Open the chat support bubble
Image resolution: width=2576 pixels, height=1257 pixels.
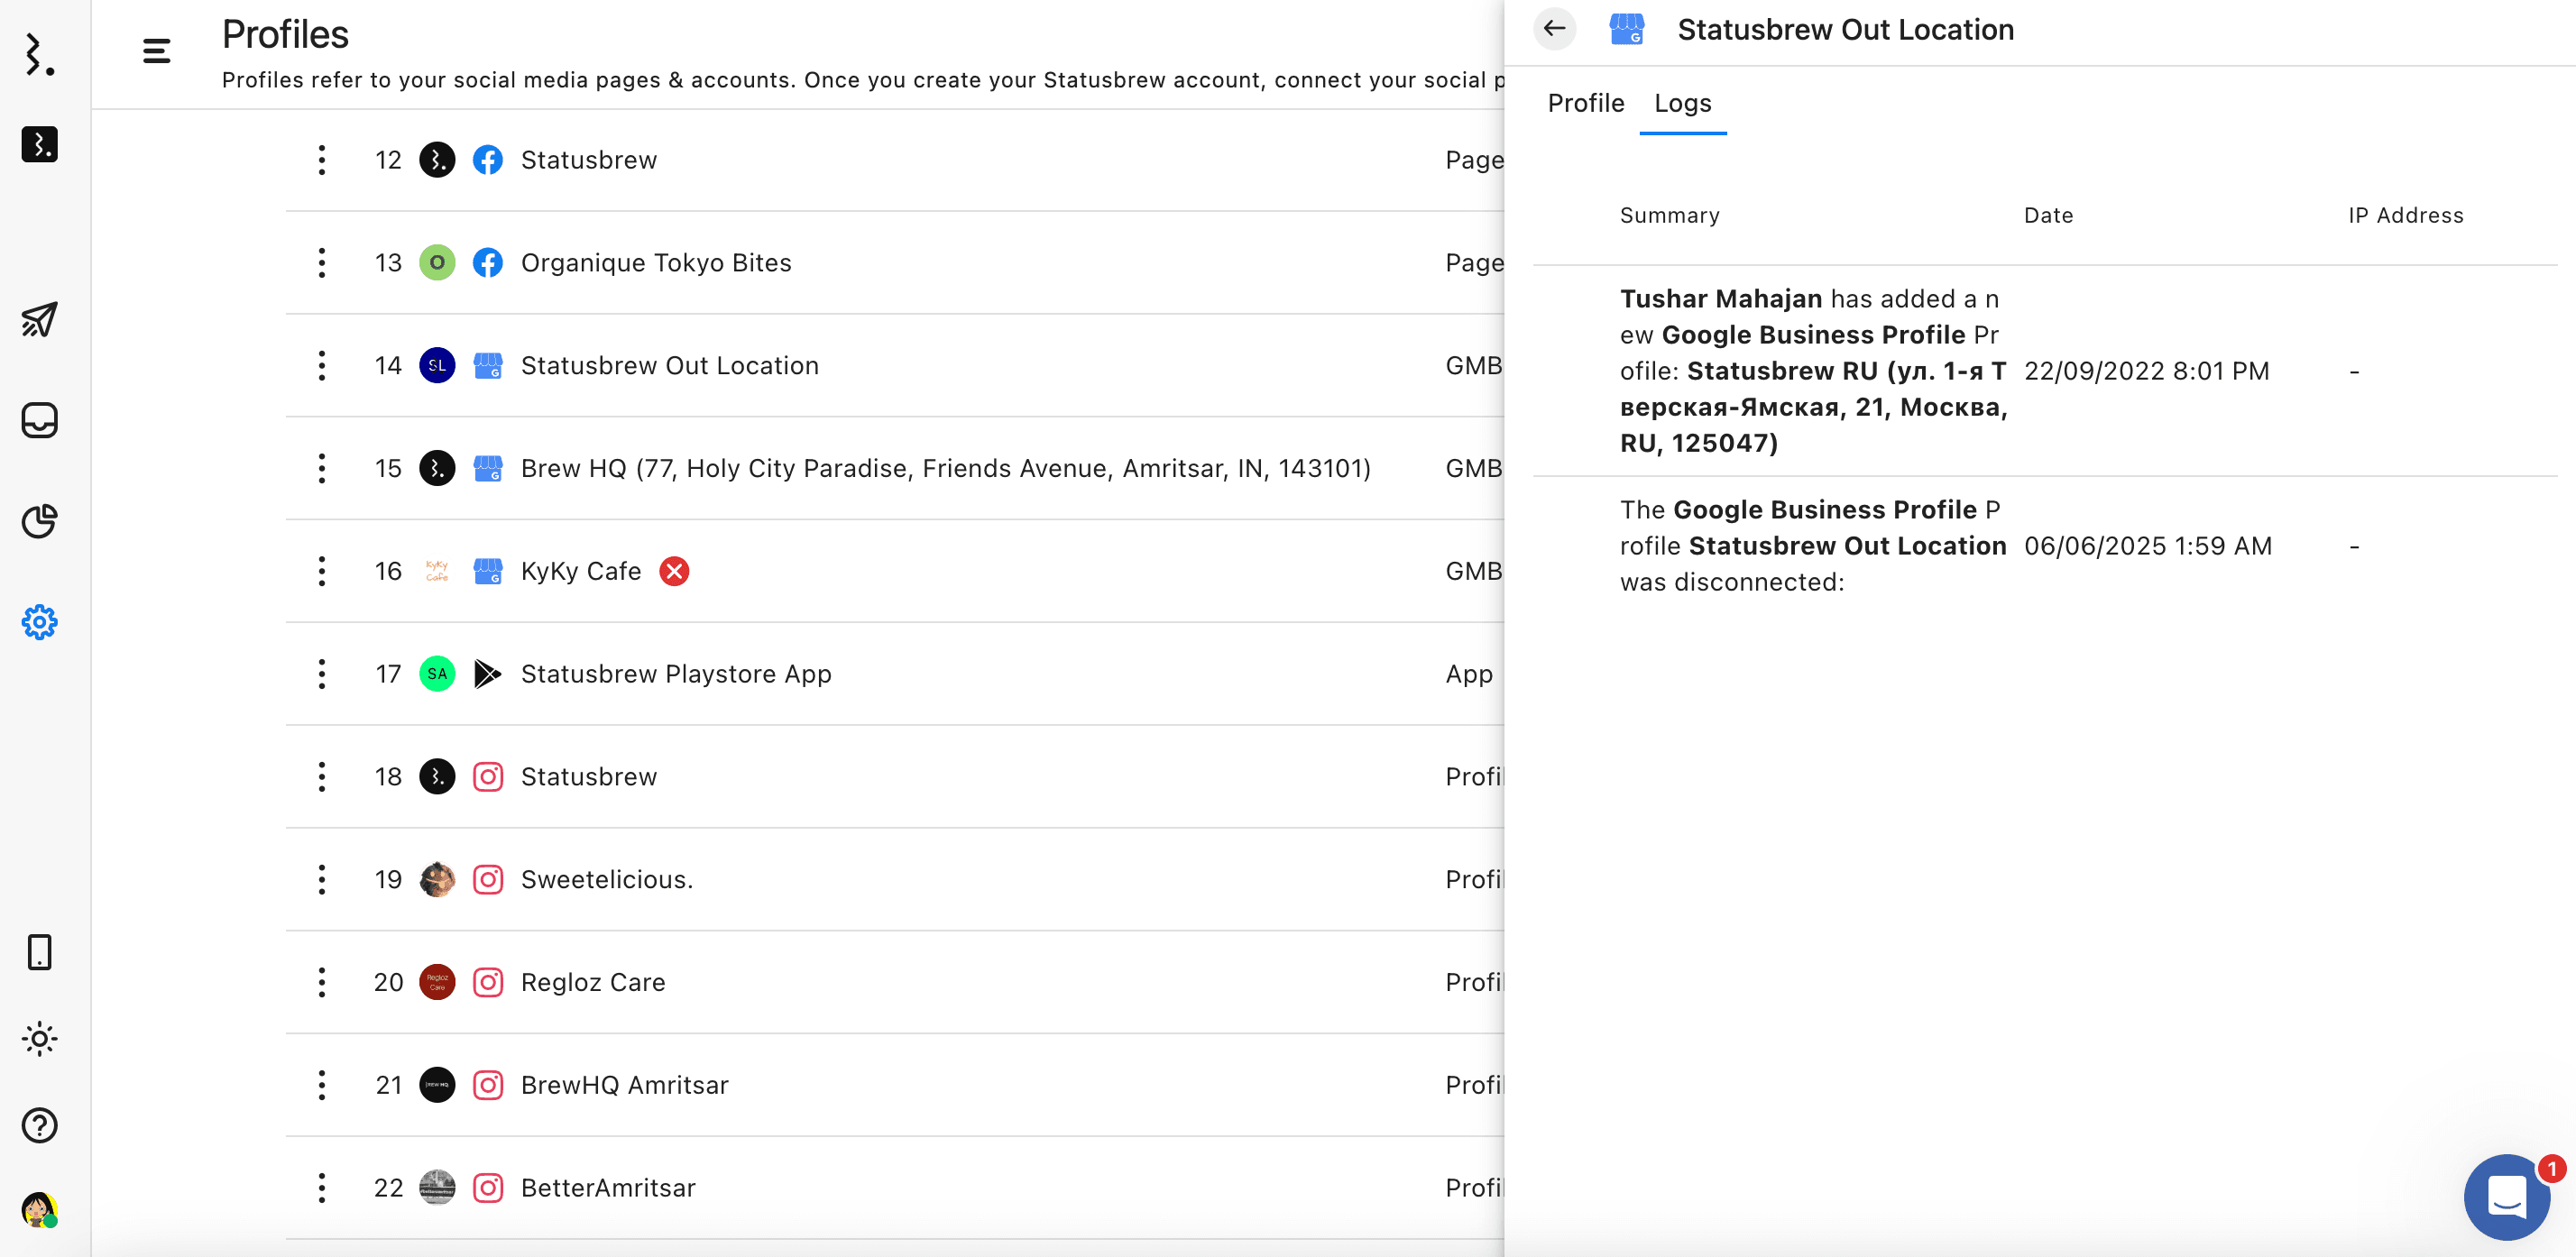tap(2506, 1196)
